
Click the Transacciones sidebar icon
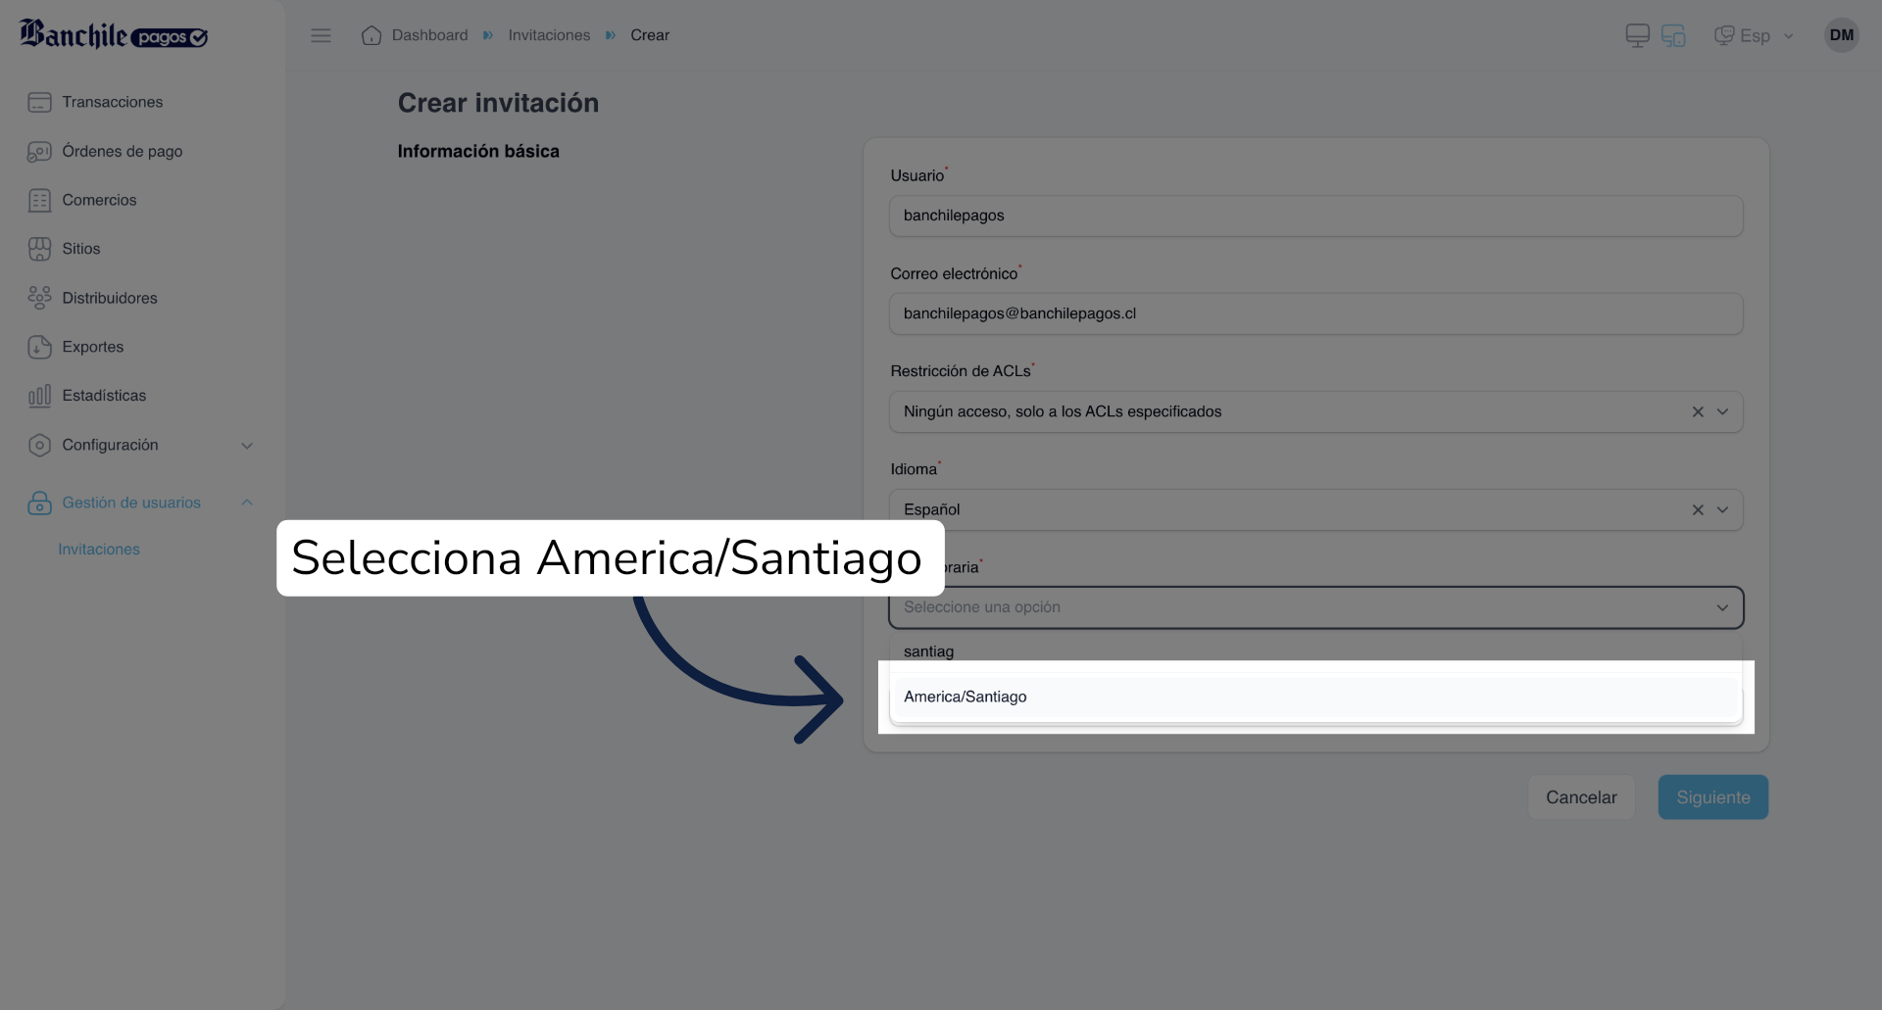[x=39, y=102]
